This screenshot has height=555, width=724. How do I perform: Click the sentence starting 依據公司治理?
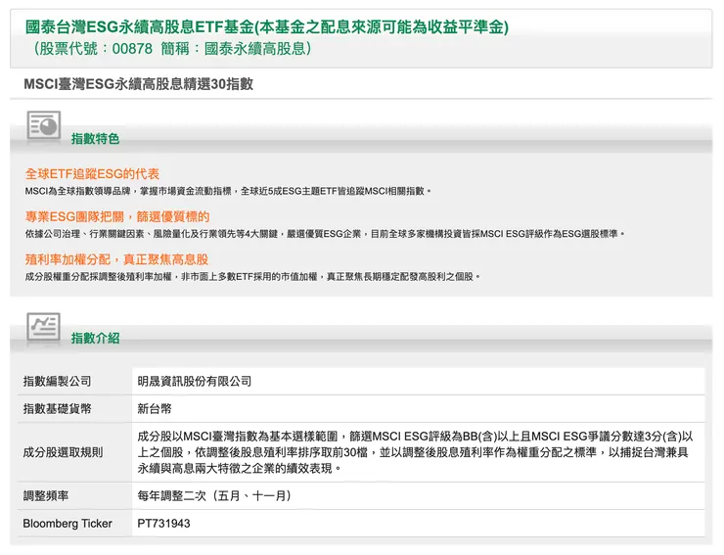tap(325, 234)
